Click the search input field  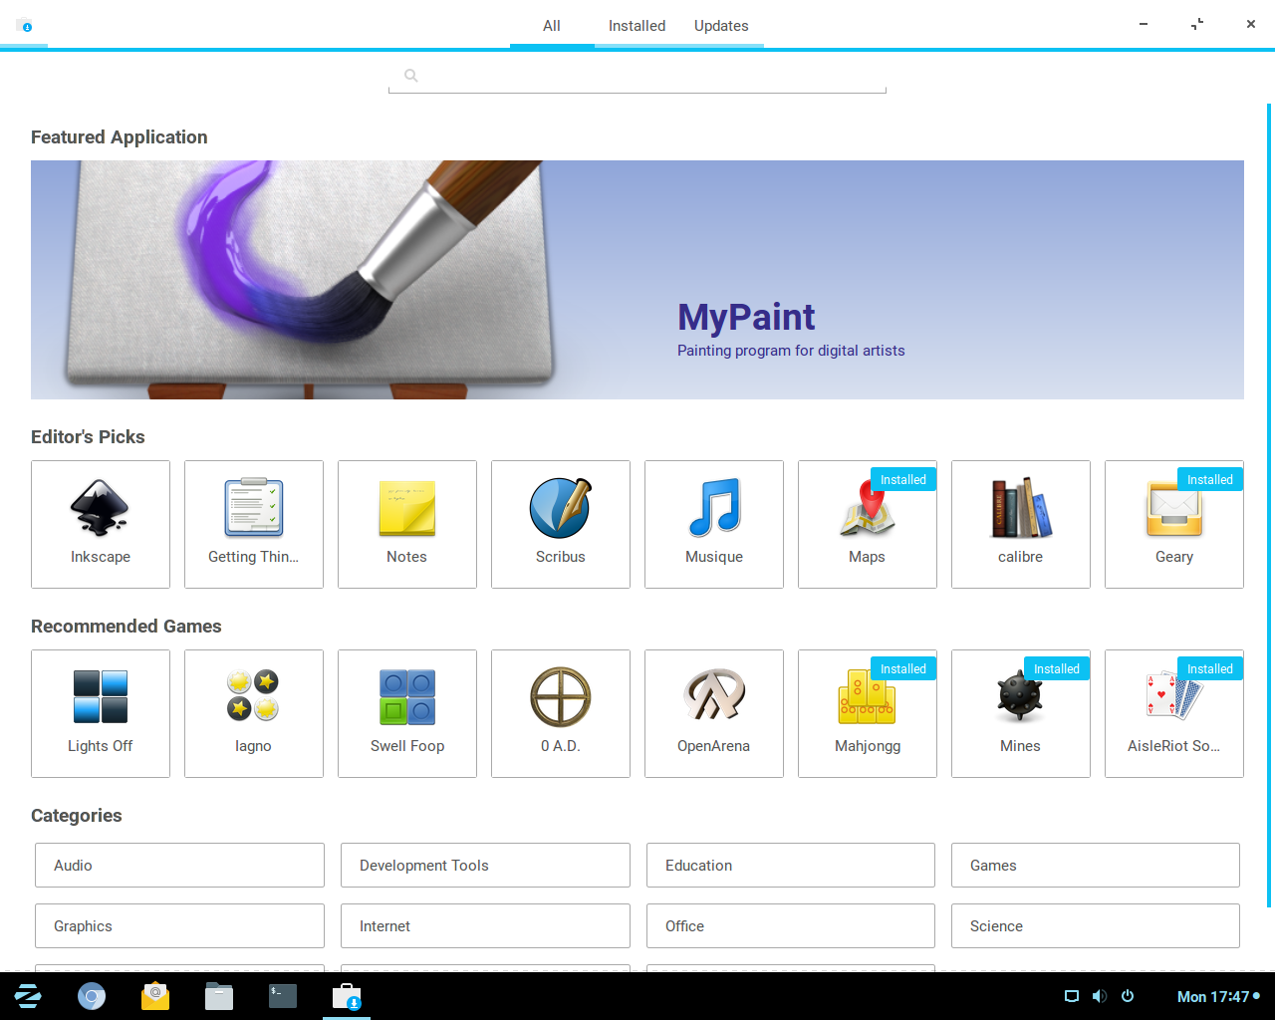pos(637,76)
